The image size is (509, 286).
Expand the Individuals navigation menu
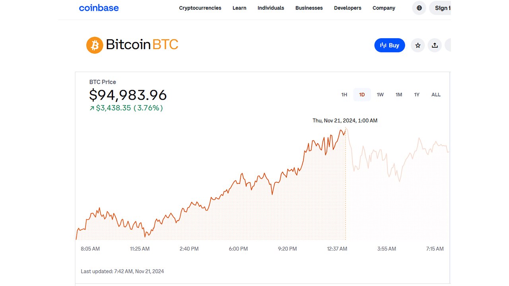(x=271, y=8)
